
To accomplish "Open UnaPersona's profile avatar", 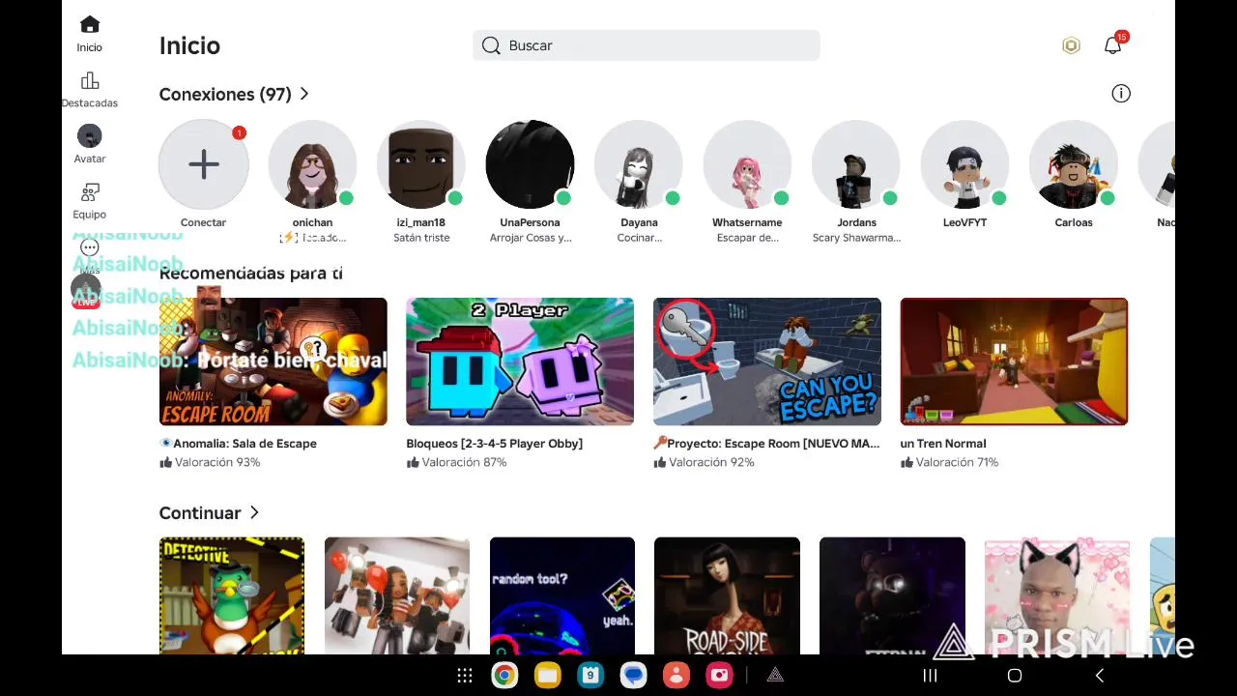I will (530, 164).
